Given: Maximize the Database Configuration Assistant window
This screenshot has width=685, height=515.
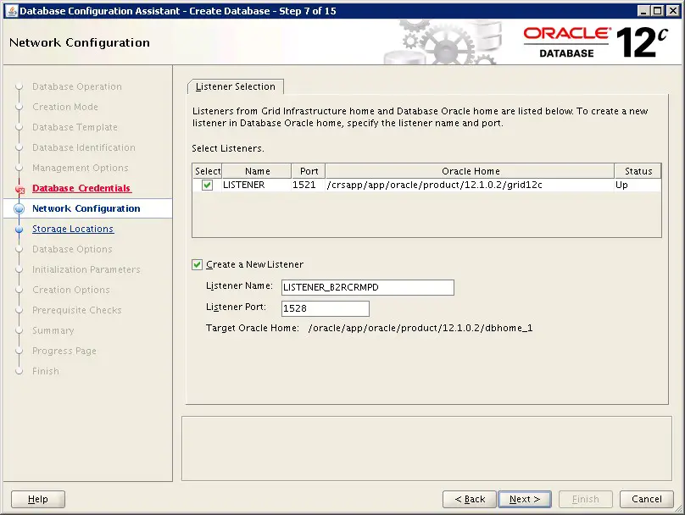Looking at the screenshot, I should coord(658,11).
